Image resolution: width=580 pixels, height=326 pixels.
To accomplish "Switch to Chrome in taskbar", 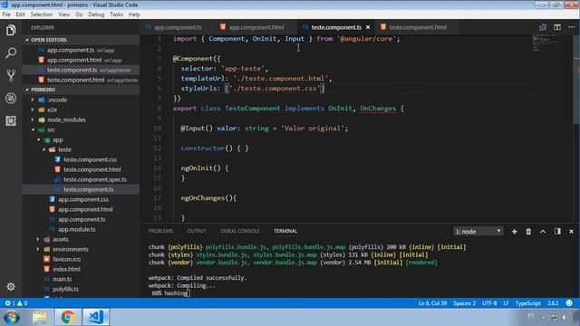I will click(x=68, y=317).
